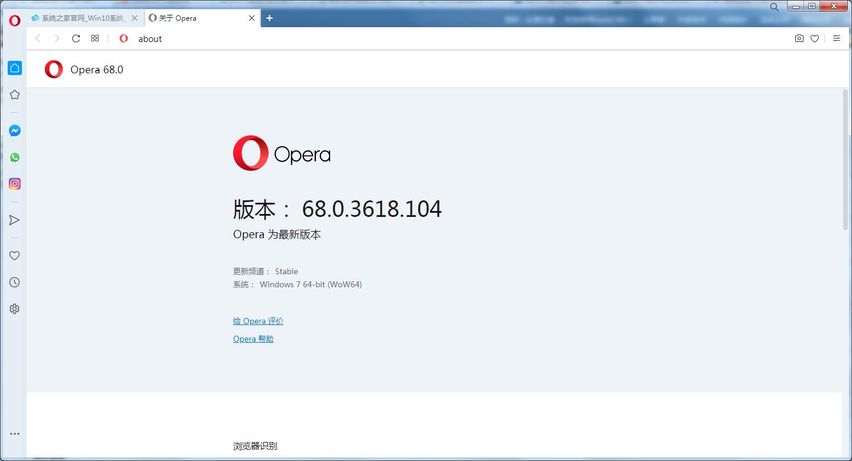Viewport: 852px width, 461px height.
Task: Save page with the heart icon in address bar
Action: 815,38
